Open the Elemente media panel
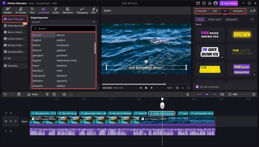The width and height of the screenshot is (259, 147). click(68, 10)
